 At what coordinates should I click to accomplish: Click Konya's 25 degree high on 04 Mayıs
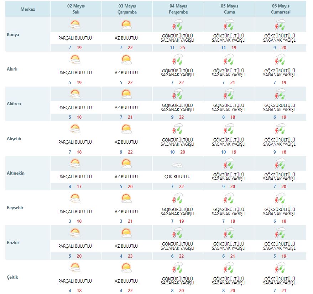(x=182, y=47)
